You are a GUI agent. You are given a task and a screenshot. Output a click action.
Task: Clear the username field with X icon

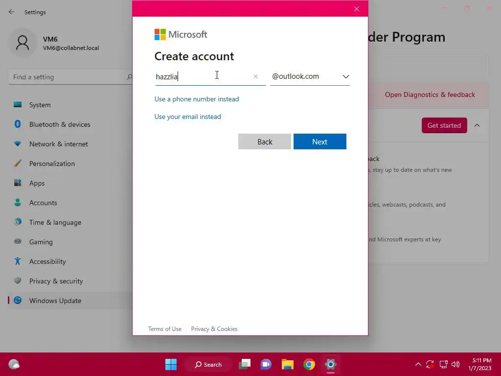[255, 76]
